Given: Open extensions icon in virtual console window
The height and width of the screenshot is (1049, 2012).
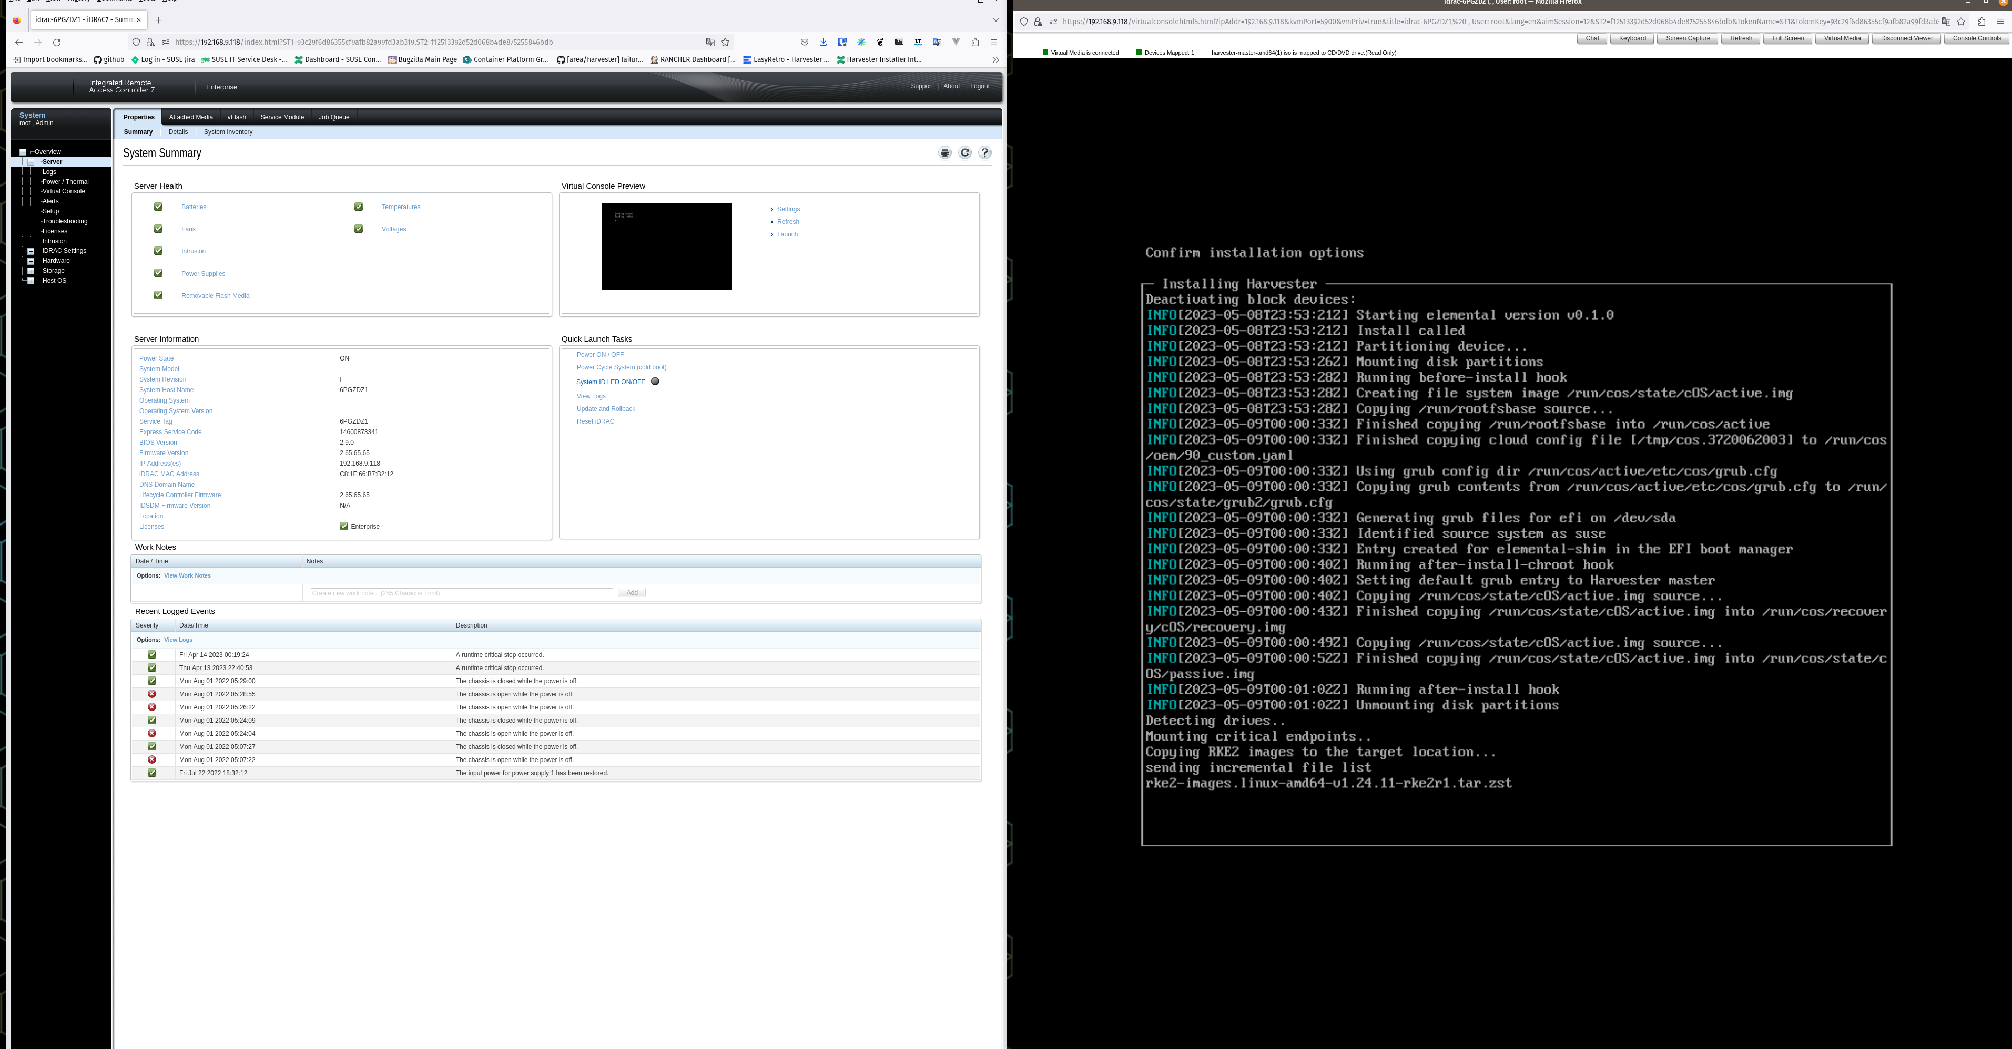Looking at the screenshot, I should (x=1981, y=22).
